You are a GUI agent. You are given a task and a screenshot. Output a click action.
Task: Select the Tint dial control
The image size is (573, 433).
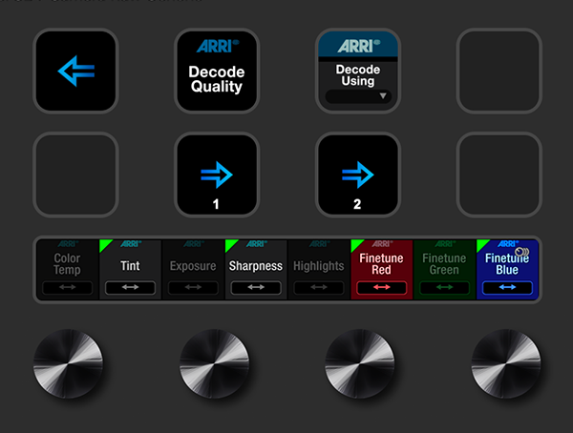[130, 270]
